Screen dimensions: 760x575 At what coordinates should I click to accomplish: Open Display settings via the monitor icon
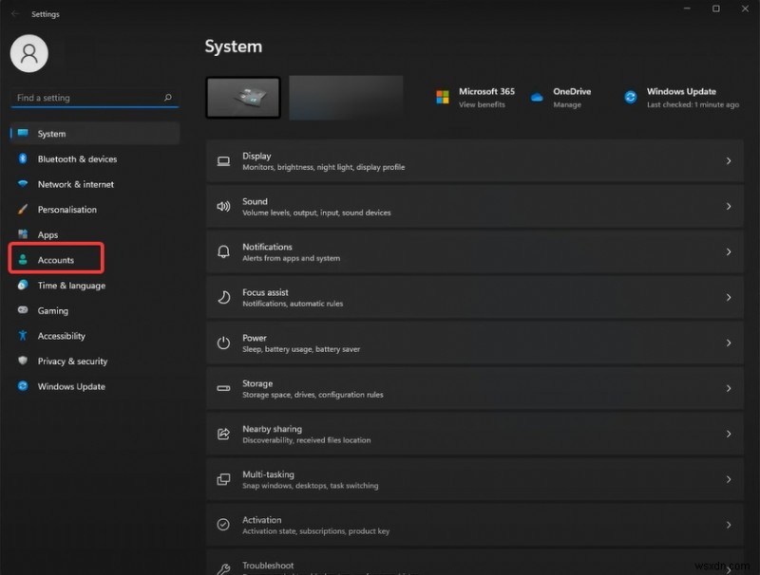click(224, 160)
